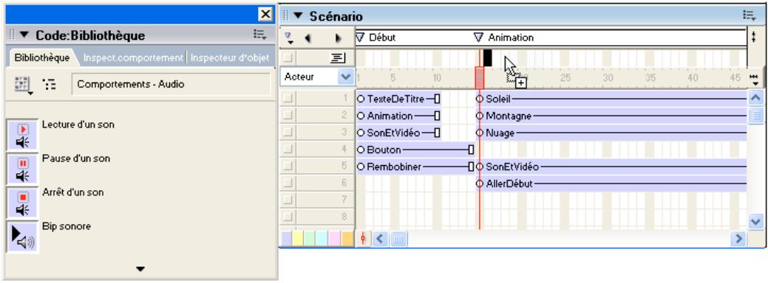Go to next marker in Scénario
The height and width of the screenshot is (283, 768).
[338, 38]
